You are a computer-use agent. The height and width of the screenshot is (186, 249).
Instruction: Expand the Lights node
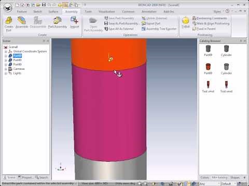point(6,73)
